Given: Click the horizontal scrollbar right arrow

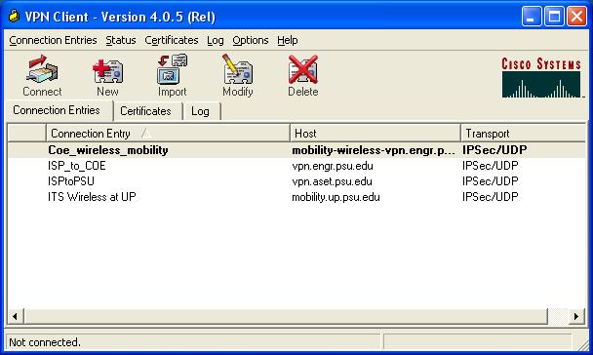Looking at the screenshot, I should (x=576, y=316).
